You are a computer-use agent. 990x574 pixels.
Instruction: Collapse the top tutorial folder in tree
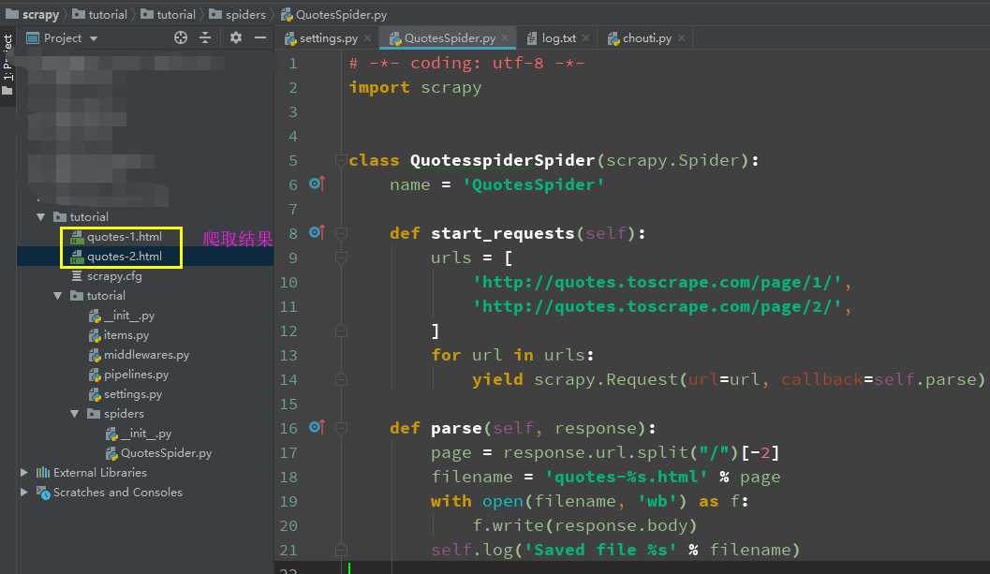point(41,216)
